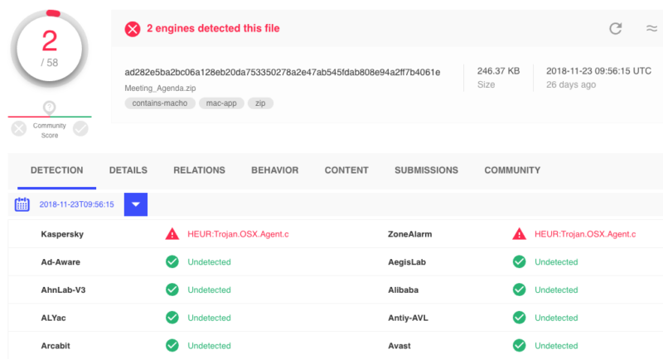The image size is (663, 359).
Task: Select the 2018-11-23T09:56:15 analysis date
Action: click(x=76, y=204)
